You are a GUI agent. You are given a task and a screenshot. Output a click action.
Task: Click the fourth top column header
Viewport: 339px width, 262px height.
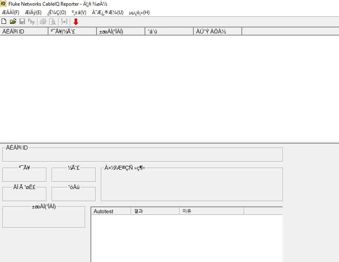169,31
